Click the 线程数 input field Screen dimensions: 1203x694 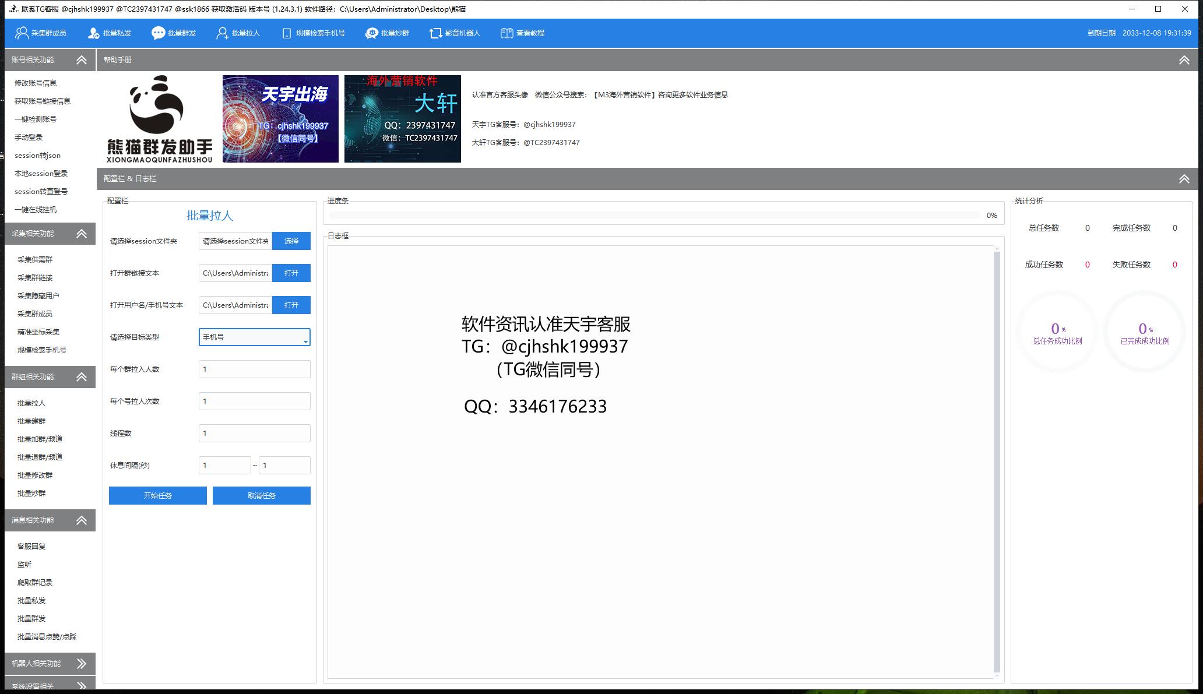[254, 433]
